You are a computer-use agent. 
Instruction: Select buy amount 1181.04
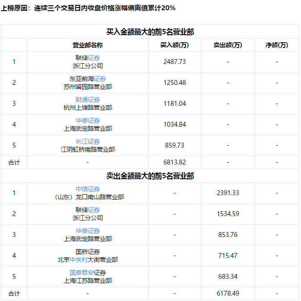tap(174, 104)
